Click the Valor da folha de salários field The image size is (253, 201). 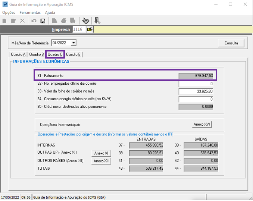[196, 91]
